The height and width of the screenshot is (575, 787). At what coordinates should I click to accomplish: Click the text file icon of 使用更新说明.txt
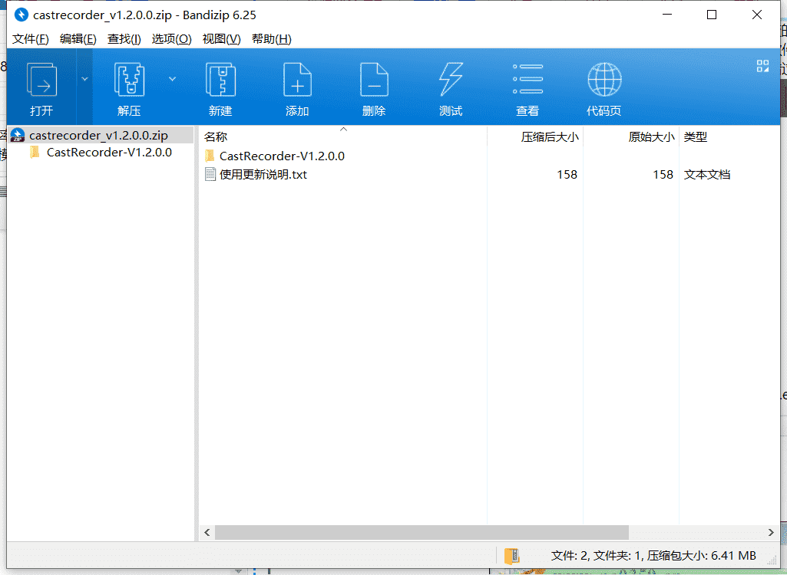210,175
